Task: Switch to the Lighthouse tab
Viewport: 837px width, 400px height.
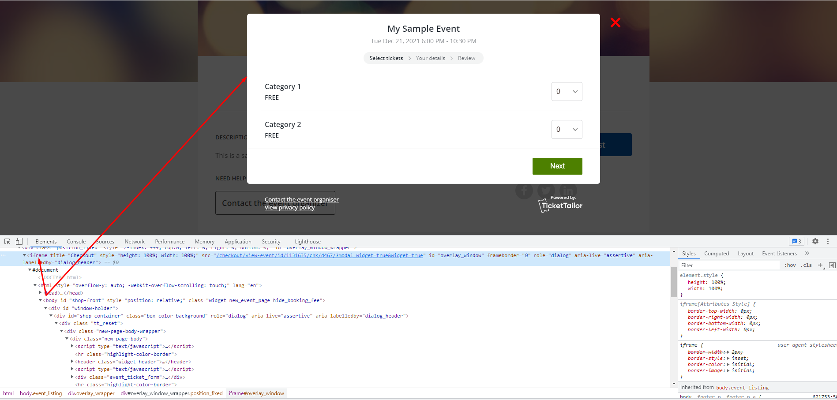Action: point(308,242)
